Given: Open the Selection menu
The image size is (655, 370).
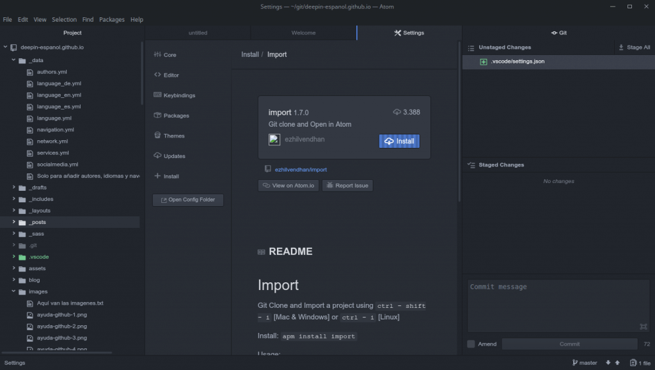Looking at the screenshot, I should click(65, 19).
